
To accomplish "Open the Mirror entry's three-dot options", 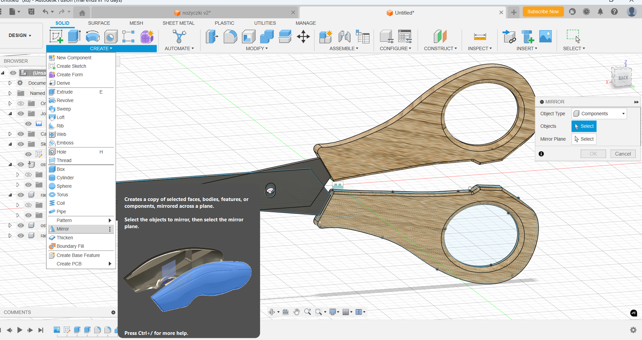I will 110,229.
